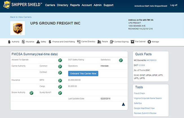Click the UPS carrier logo thumbnail

17,28
